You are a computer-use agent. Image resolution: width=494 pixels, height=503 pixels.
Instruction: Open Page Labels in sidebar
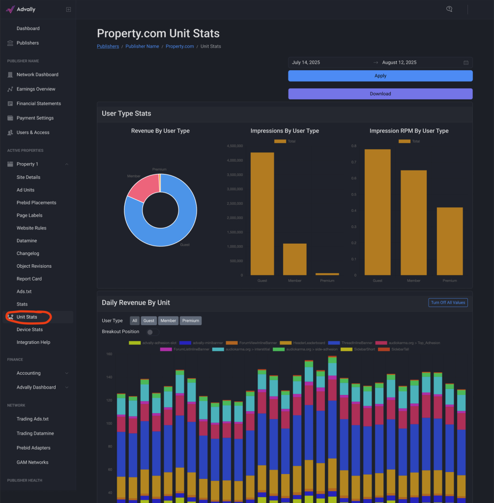[29, 216]
